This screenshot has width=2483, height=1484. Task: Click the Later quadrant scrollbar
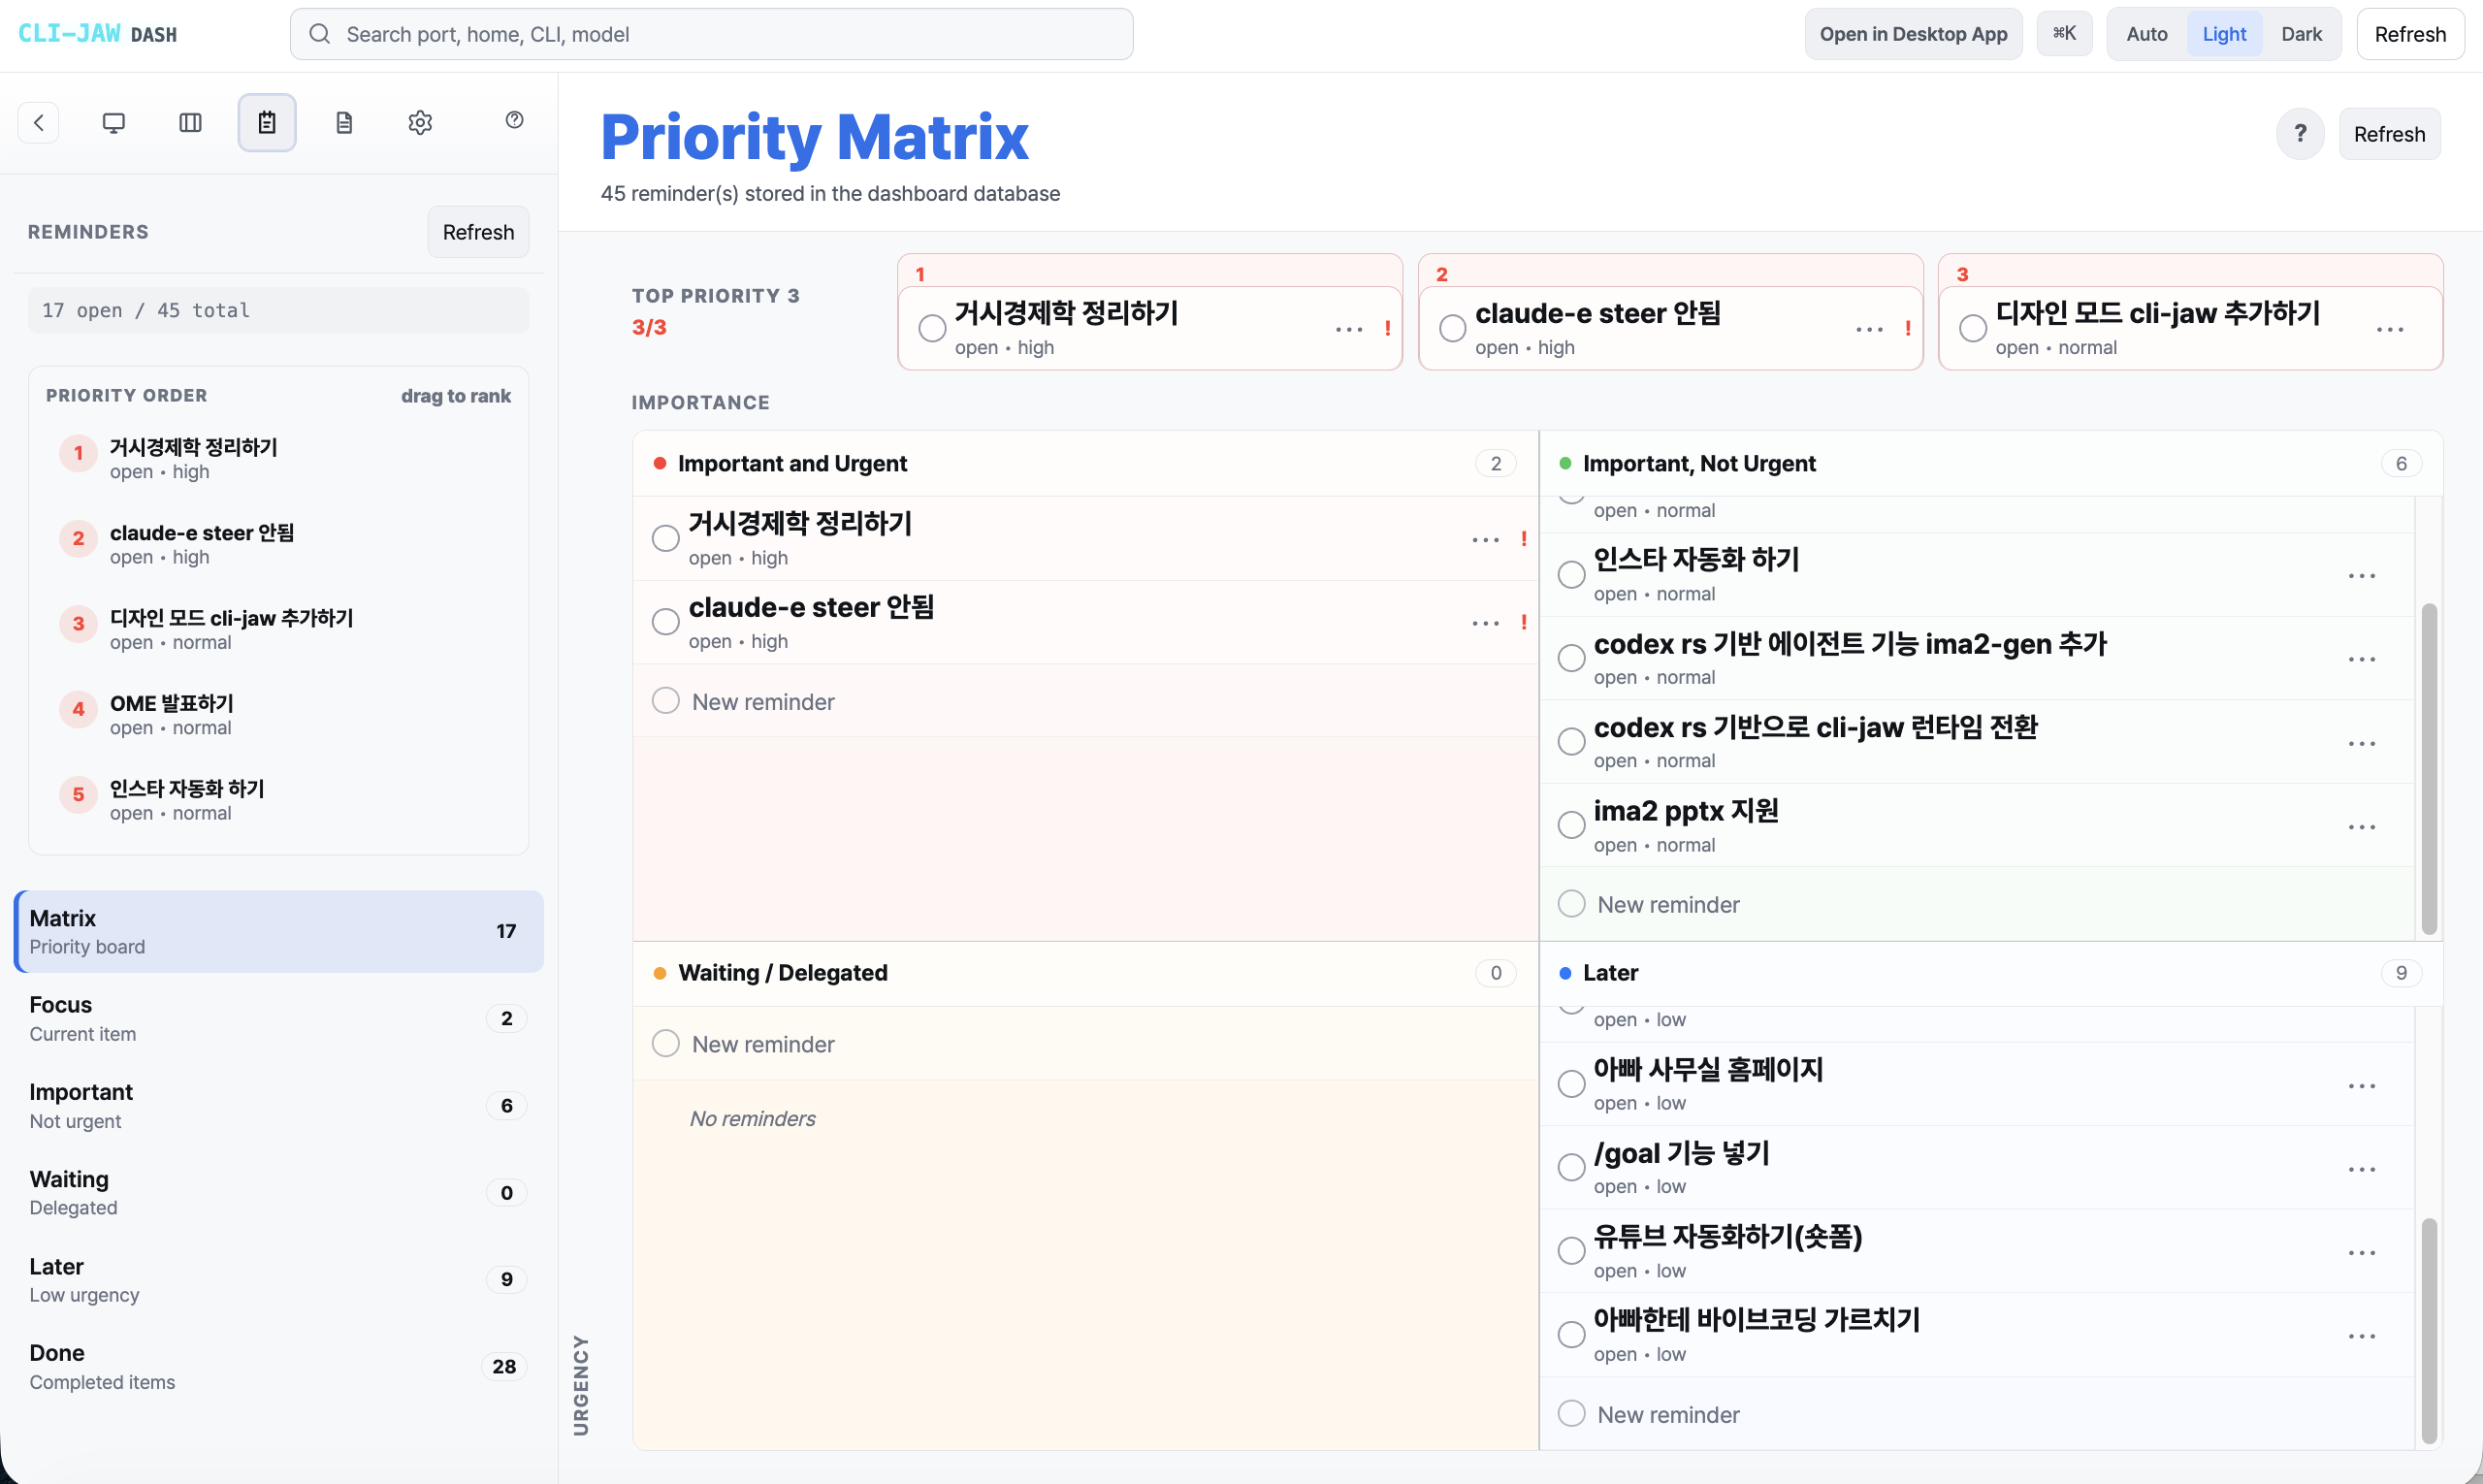point(2429,1330)
